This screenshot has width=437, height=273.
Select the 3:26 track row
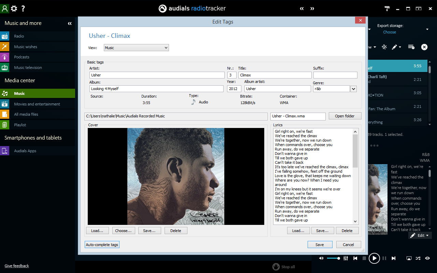(x=397, y=120)
